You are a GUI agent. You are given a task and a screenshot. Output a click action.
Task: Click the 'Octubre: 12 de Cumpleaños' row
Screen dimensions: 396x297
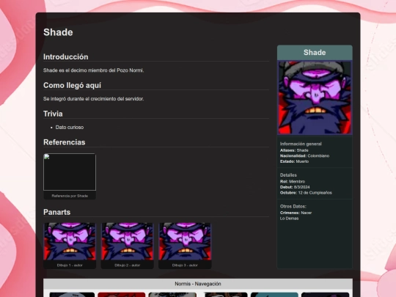click(306, 193)
